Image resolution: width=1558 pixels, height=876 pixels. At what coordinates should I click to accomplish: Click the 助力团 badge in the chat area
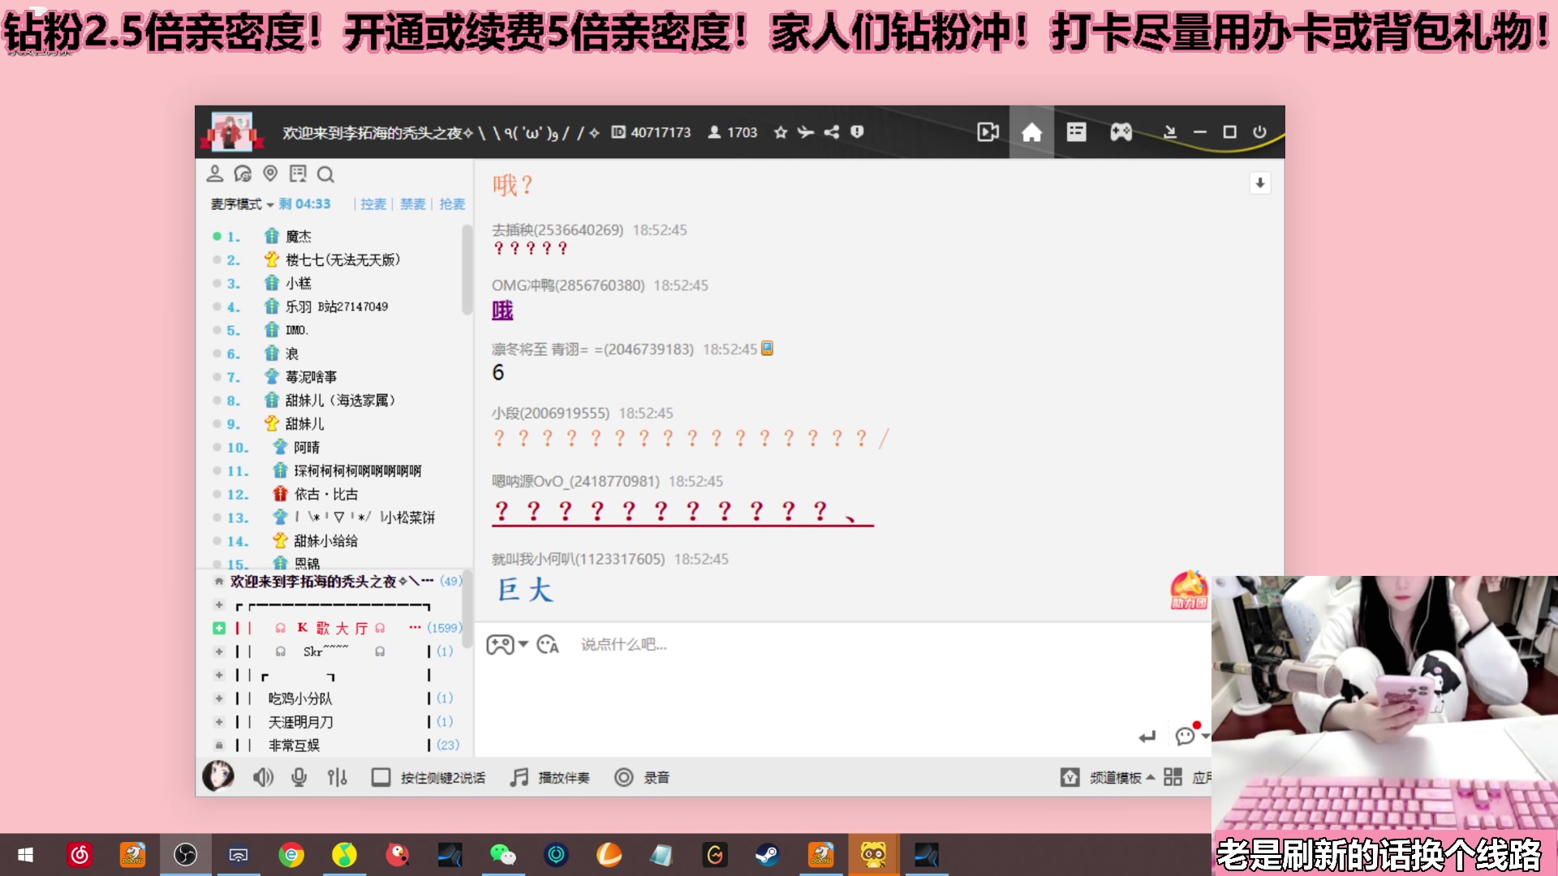1189,590
